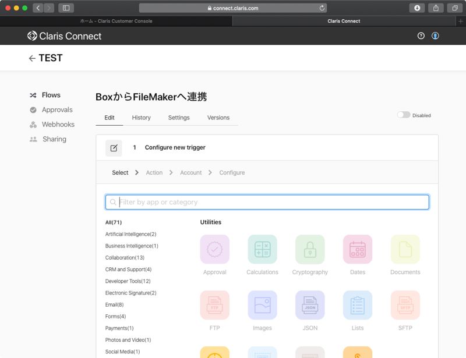Select the Lists utility icon

357,305
